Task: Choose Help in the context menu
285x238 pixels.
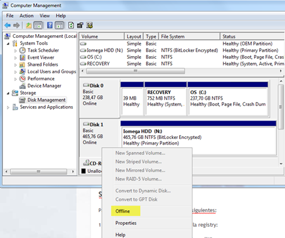Action: pos(120,235)
